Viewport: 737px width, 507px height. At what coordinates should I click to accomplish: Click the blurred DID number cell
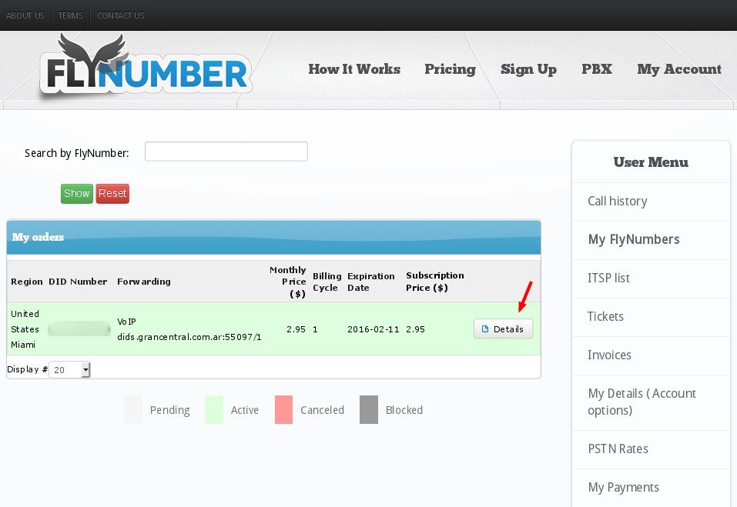79,329
